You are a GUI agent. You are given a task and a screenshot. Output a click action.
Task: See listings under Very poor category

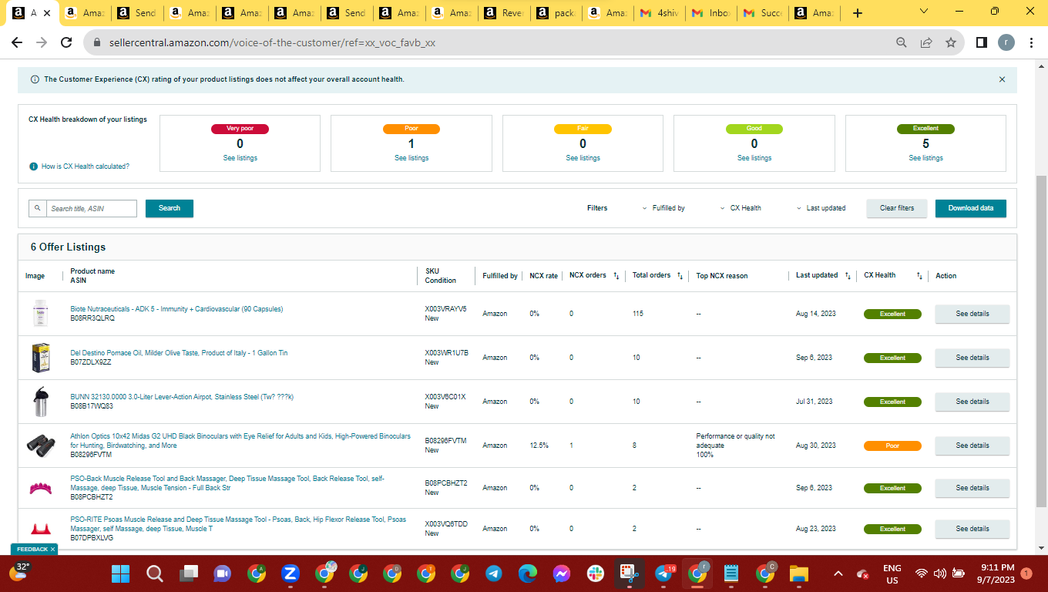point(240,158)
